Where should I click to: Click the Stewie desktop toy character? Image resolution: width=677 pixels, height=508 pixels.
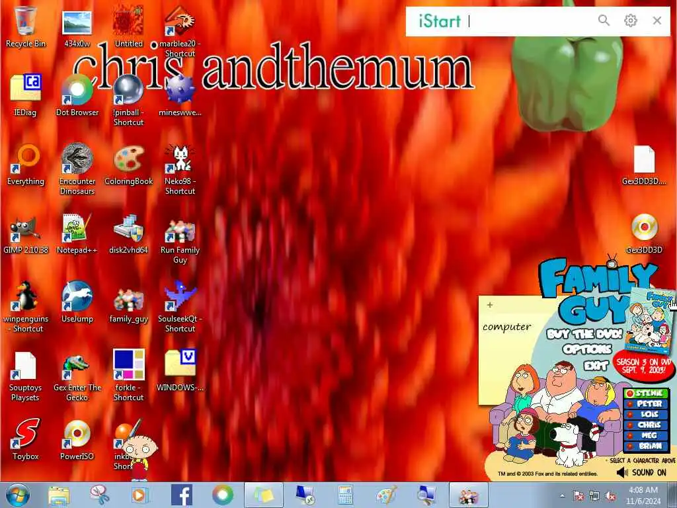pos(139,456)
